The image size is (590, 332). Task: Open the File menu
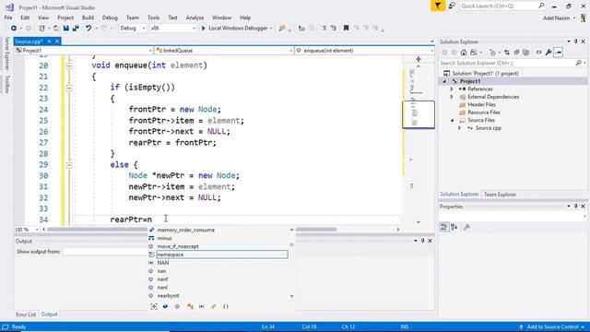tap(8, 18)
